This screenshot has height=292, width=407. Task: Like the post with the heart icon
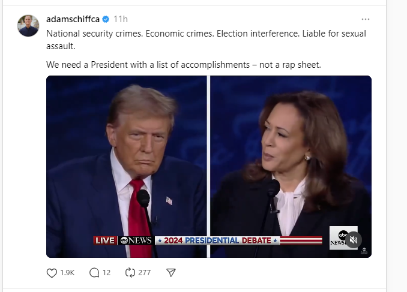point(52,272)
